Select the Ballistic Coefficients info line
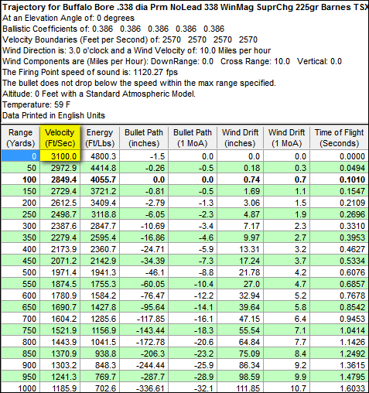Viewport: 369px width, 393px height. tap(114, 29)
